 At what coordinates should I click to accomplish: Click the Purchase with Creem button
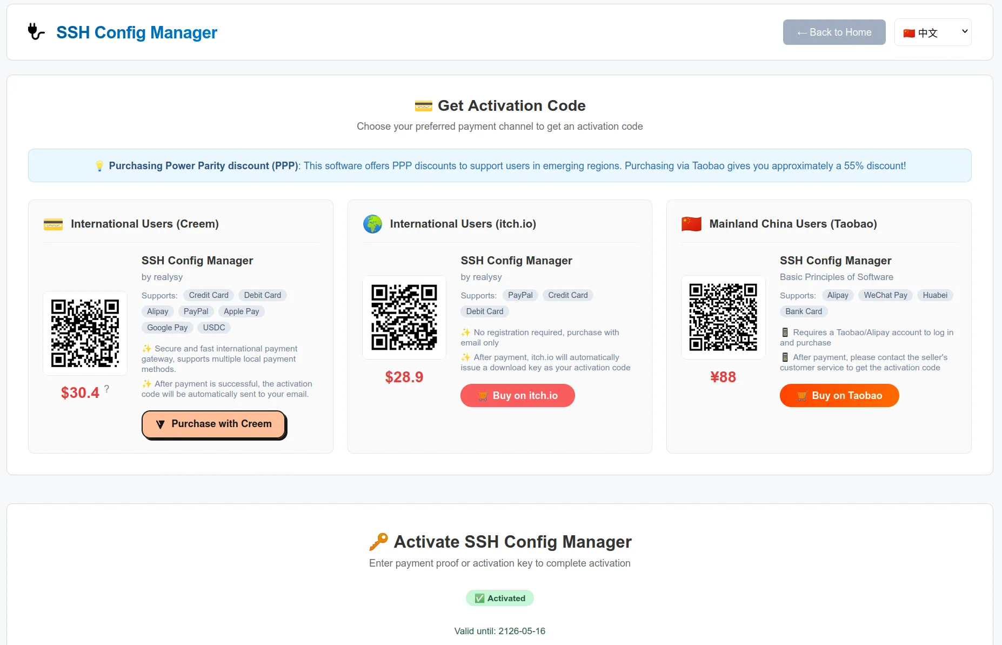(213, 424)
